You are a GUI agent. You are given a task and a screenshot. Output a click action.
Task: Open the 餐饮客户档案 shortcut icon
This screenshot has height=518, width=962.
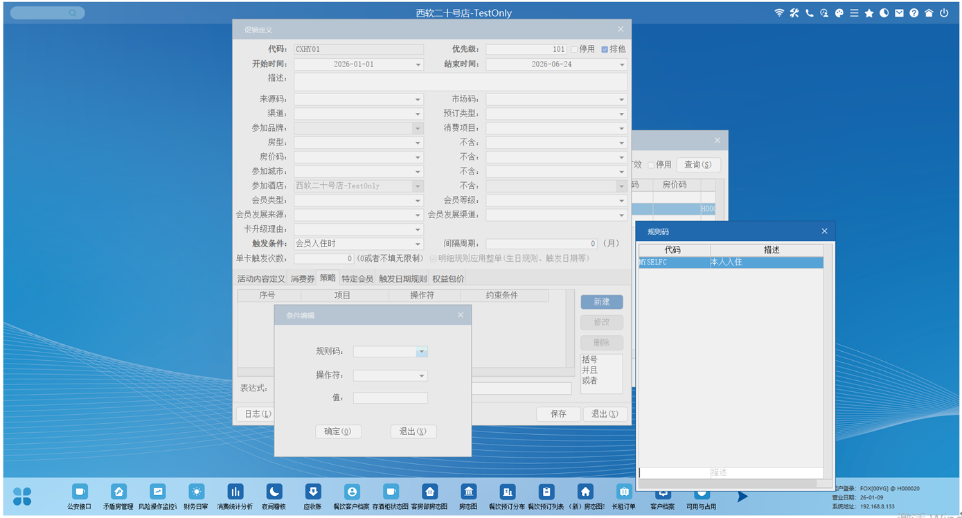tap(352, 492)
